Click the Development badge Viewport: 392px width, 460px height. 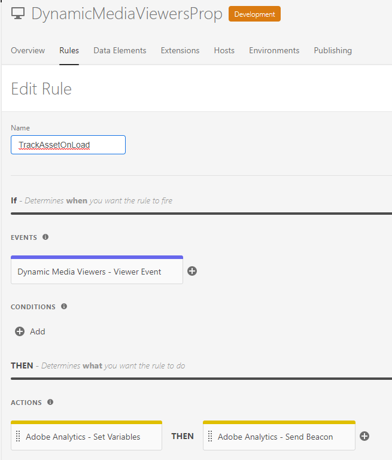254,14
